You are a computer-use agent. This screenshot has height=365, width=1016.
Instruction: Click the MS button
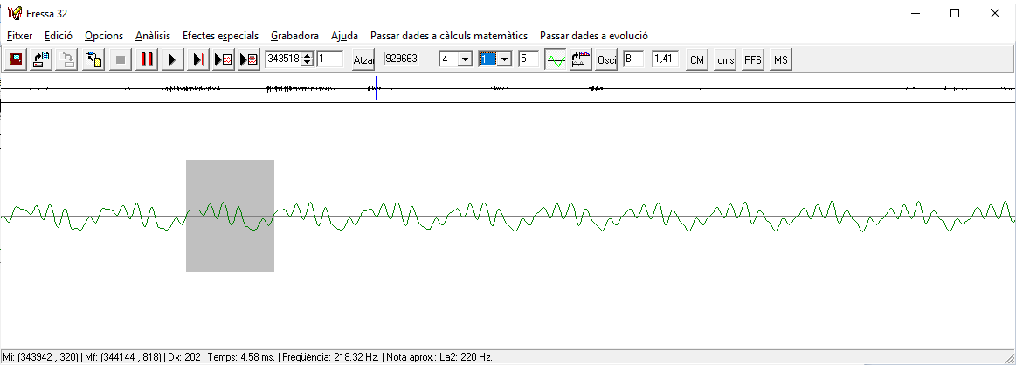[x=780, y=59]
